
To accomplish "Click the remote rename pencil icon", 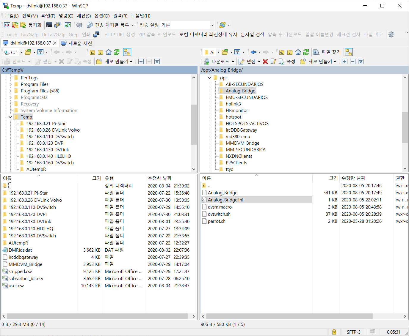I will click(273, 61).
